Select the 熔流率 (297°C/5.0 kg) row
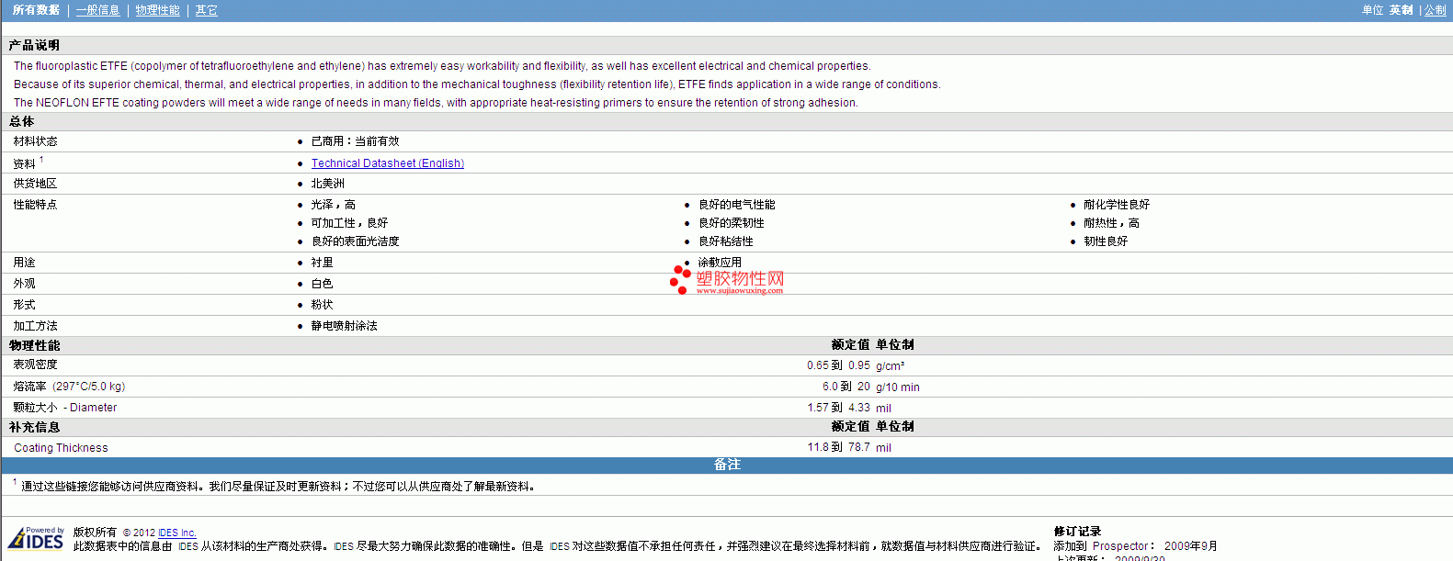The height and width of the screenshot is (561, 1453). (69, 387)
